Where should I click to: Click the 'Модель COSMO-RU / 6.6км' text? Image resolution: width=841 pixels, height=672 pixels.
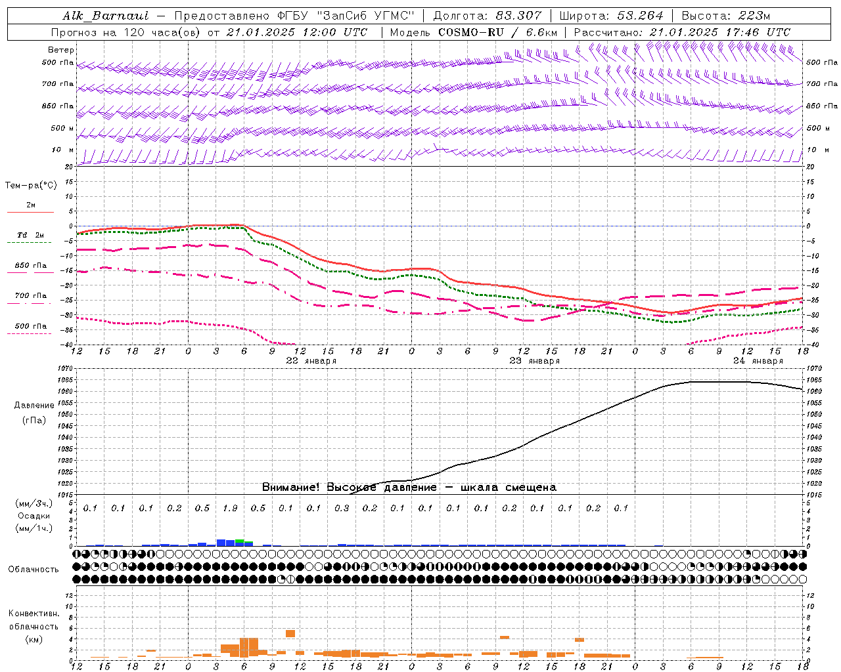[x=474, y=32]
